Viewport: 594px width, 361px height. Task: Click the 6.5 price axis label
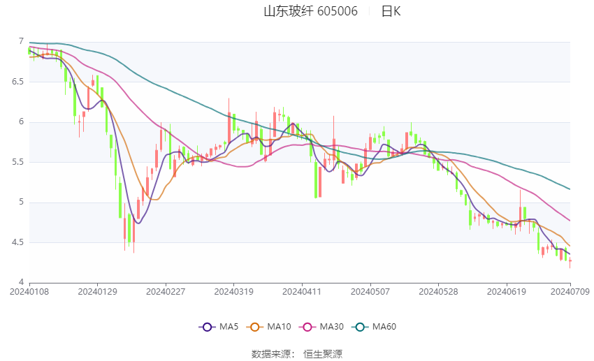[17, 82]
